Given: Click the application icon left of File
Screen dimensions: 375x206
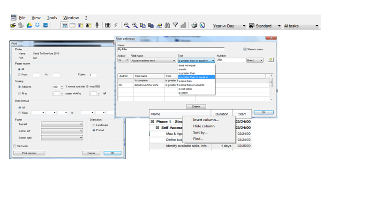Looking at the screenshot, I should [14, 17].
